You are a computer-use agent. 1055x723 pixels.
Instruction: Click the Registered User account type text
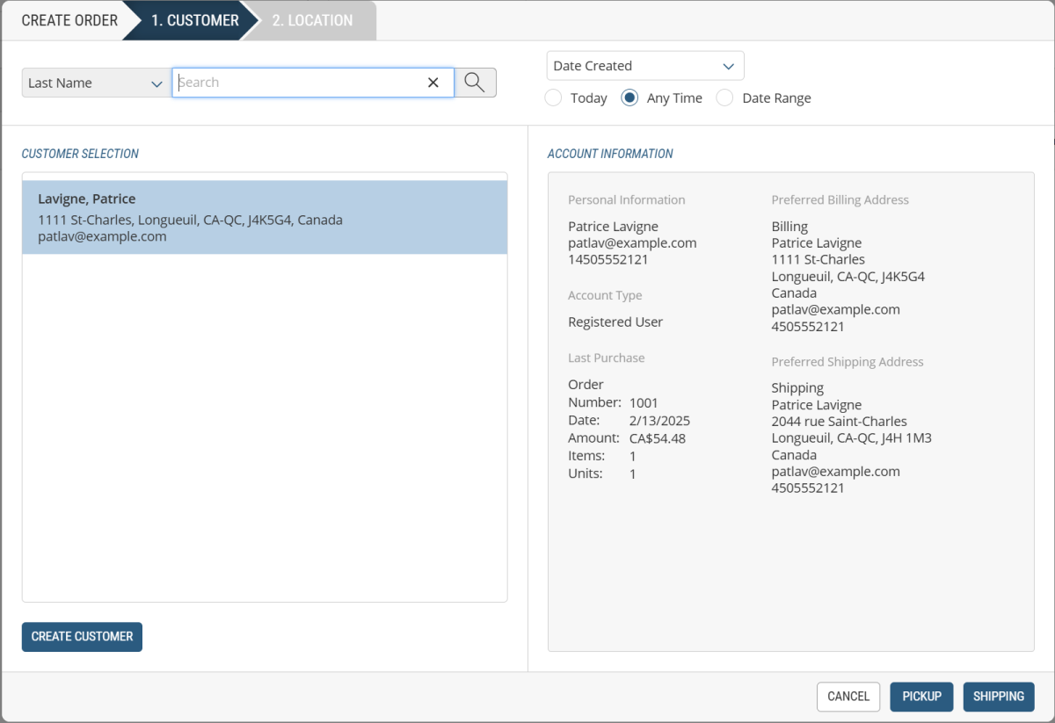pos(615,322)
